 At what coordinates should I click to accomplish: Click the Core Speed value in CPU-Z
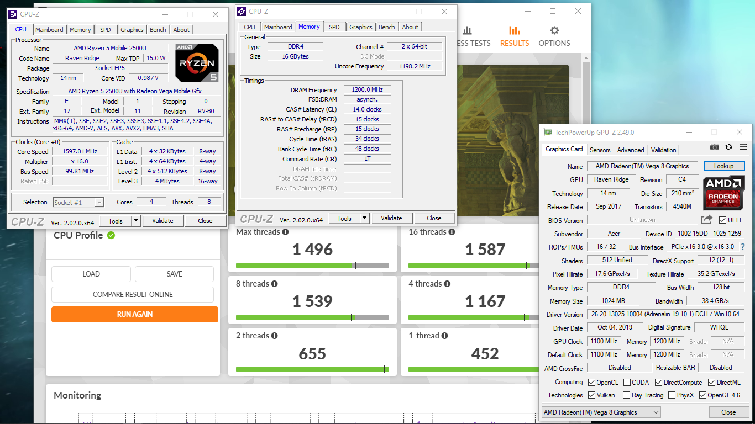pyautogui.click(x=81, y=151)
